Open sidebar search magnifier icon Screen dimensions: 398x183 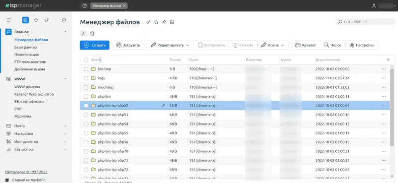click(x=64, y=20)
